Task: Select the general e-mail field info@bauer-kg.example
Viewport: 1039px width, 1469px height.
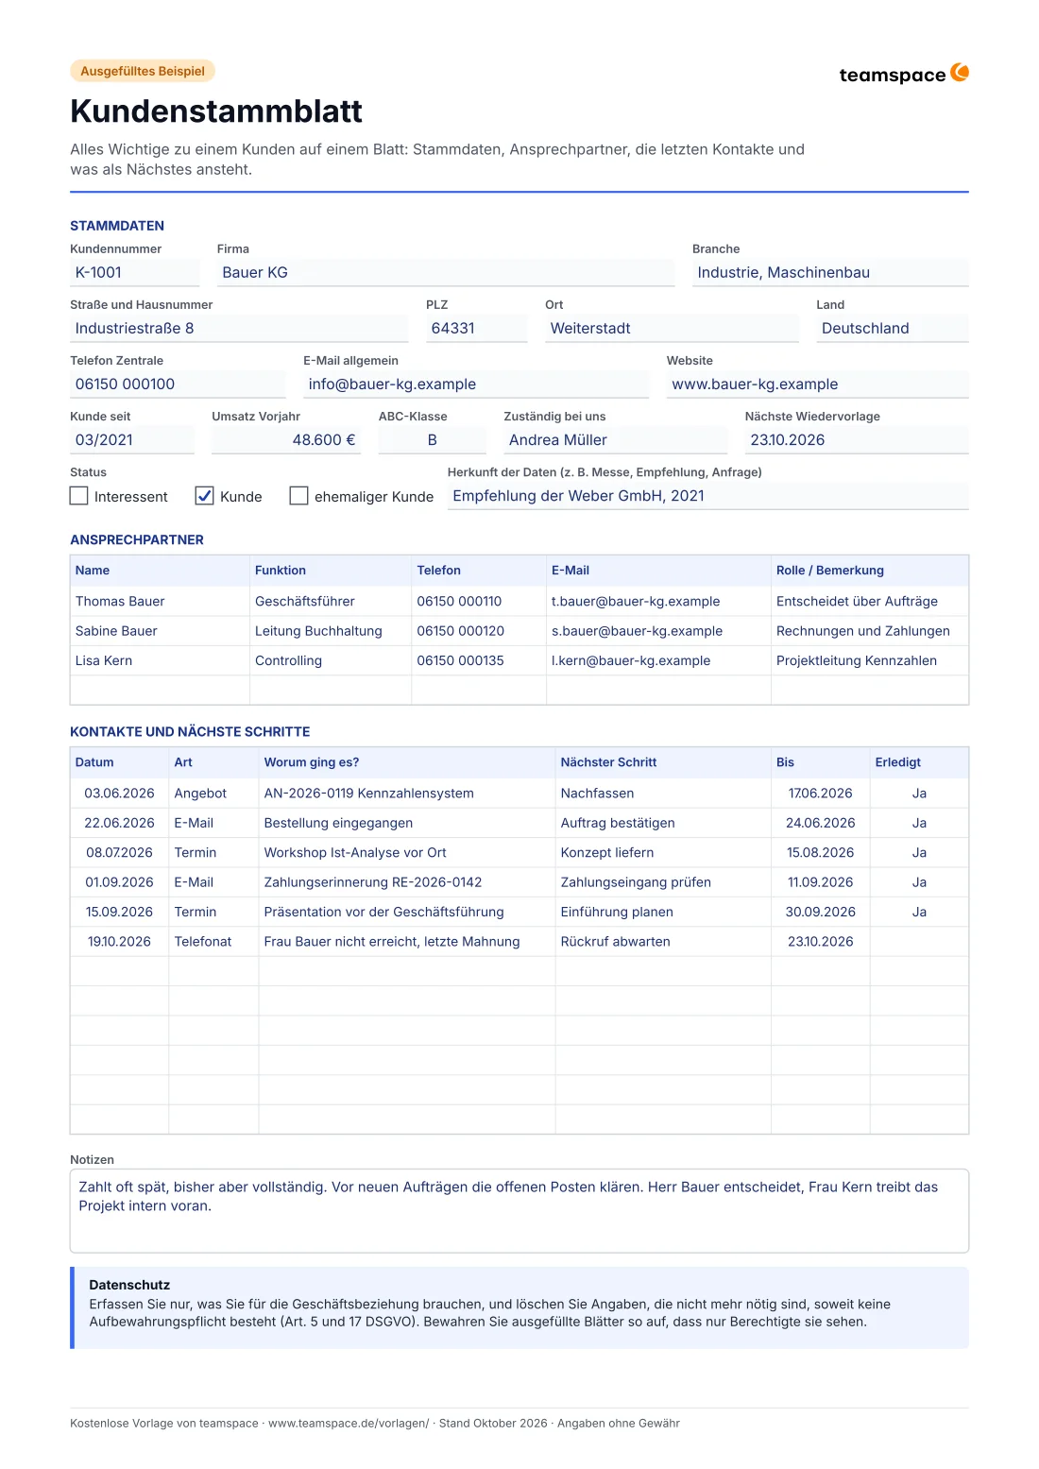Action: 476,384
